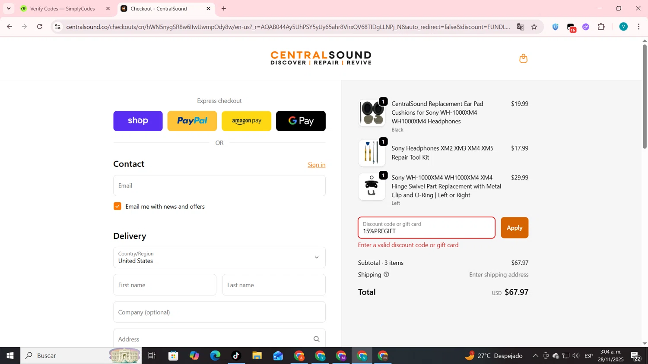Open TikTok from the taskbar
The height and width of the screenshot is (364, 648).
coord(236,356)
